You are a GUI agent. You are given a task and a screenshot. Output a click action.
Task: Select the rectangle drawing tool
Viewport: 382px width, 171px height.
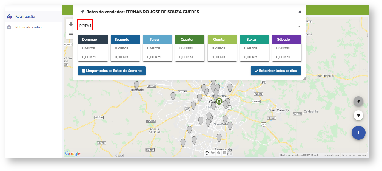(x=224, y=153)
